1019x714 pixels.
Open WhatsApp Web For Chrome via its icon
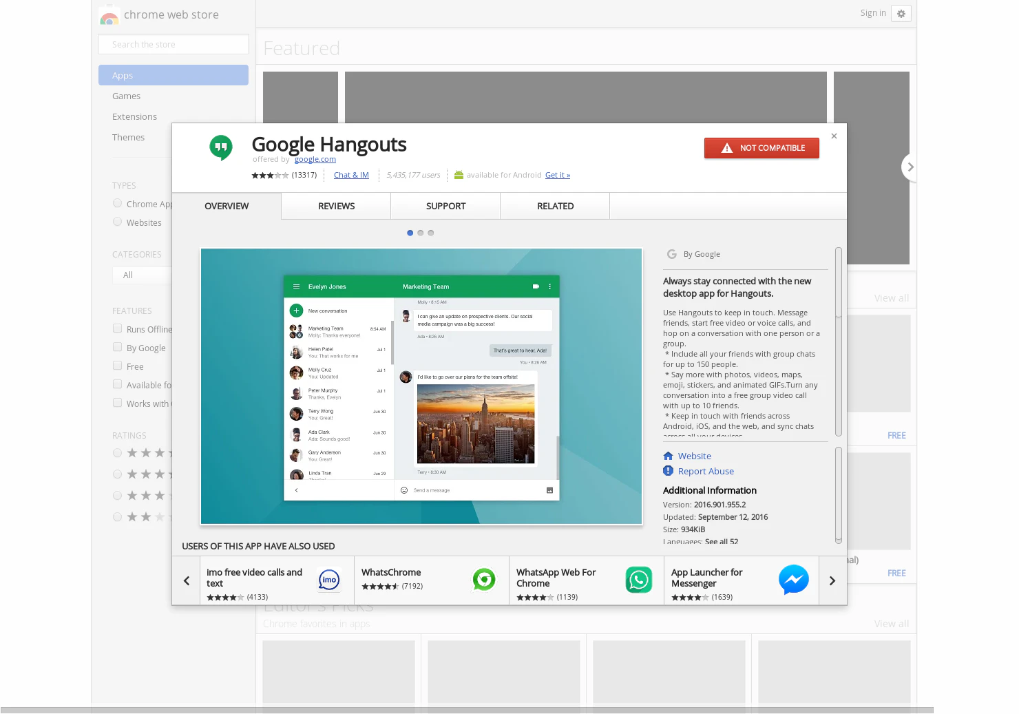coord(638,580)
